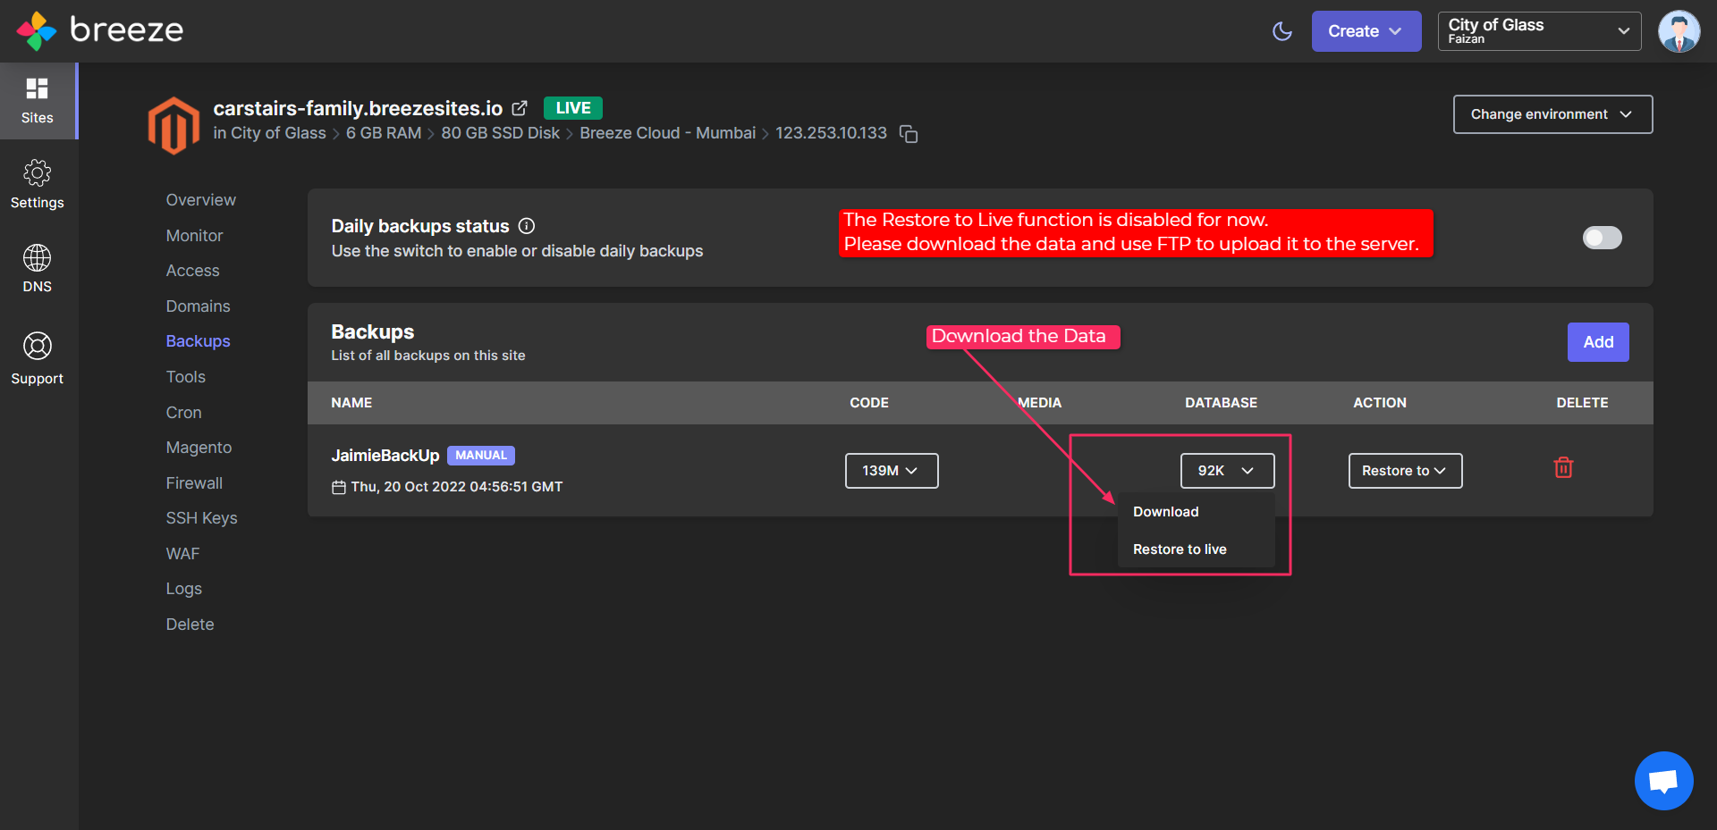Go to the Monitor tab
The image size is (1717, 830).
coord(194,236)
